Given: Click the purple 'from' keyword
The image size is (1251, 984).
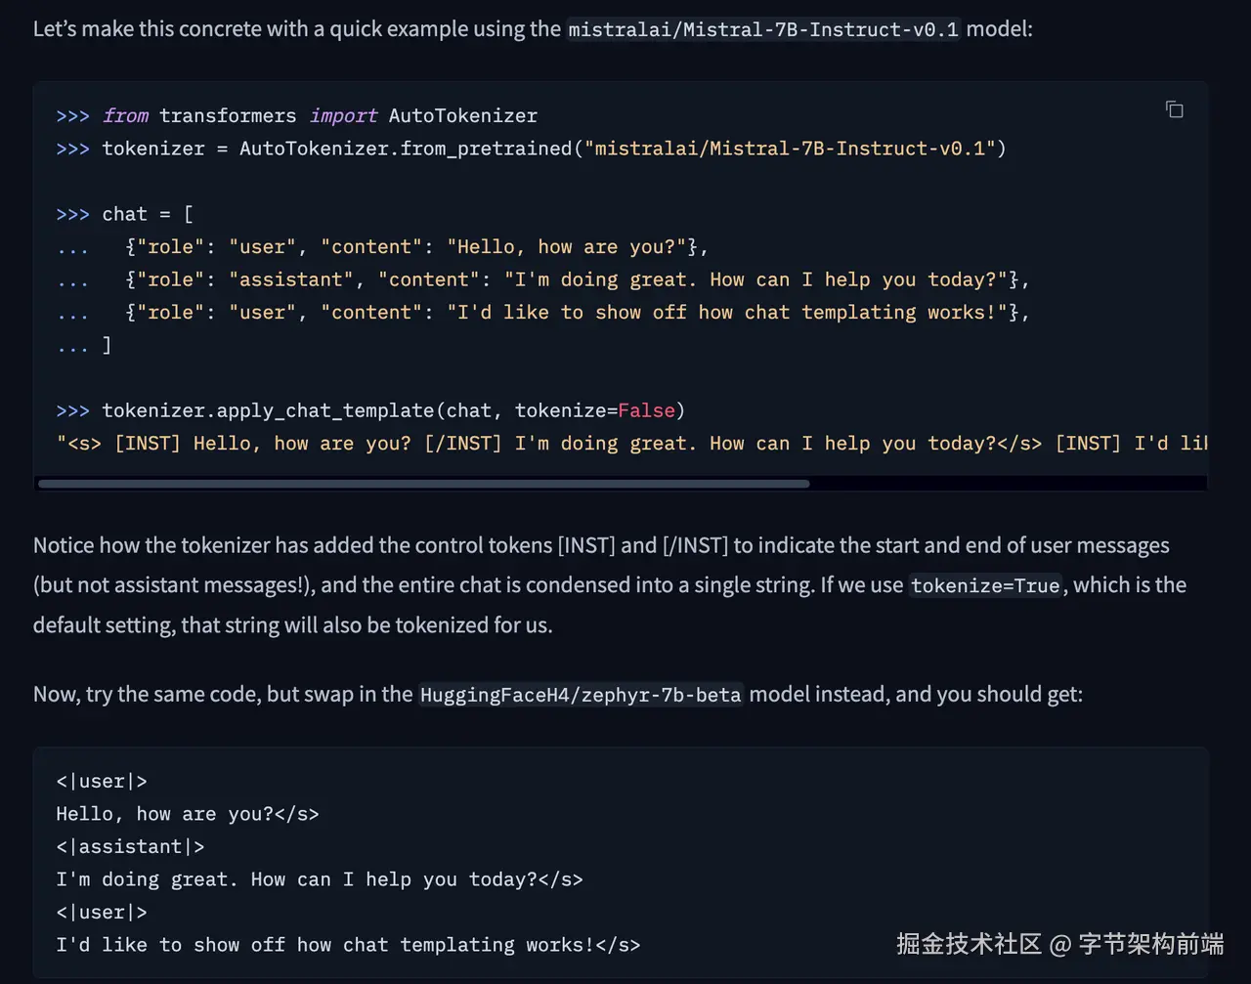Looking at the screenshot, I should coord(126,116).
